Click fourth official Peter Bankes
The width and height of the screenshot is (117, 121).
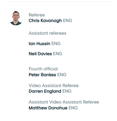pos(42,75)
